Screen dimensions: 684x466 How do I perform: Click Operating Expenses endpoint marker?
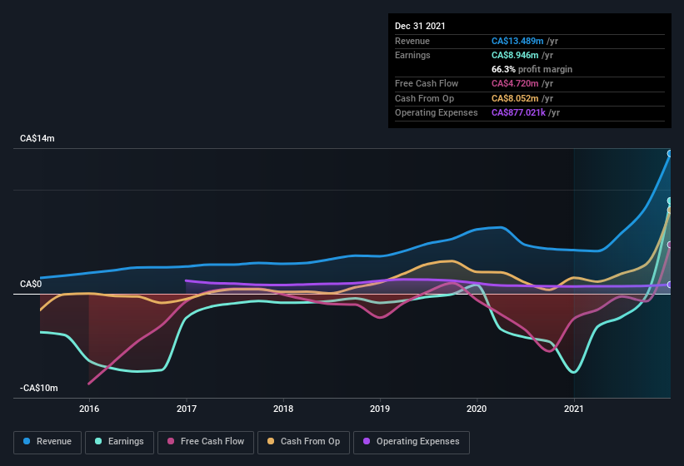(x=670, y=285)
